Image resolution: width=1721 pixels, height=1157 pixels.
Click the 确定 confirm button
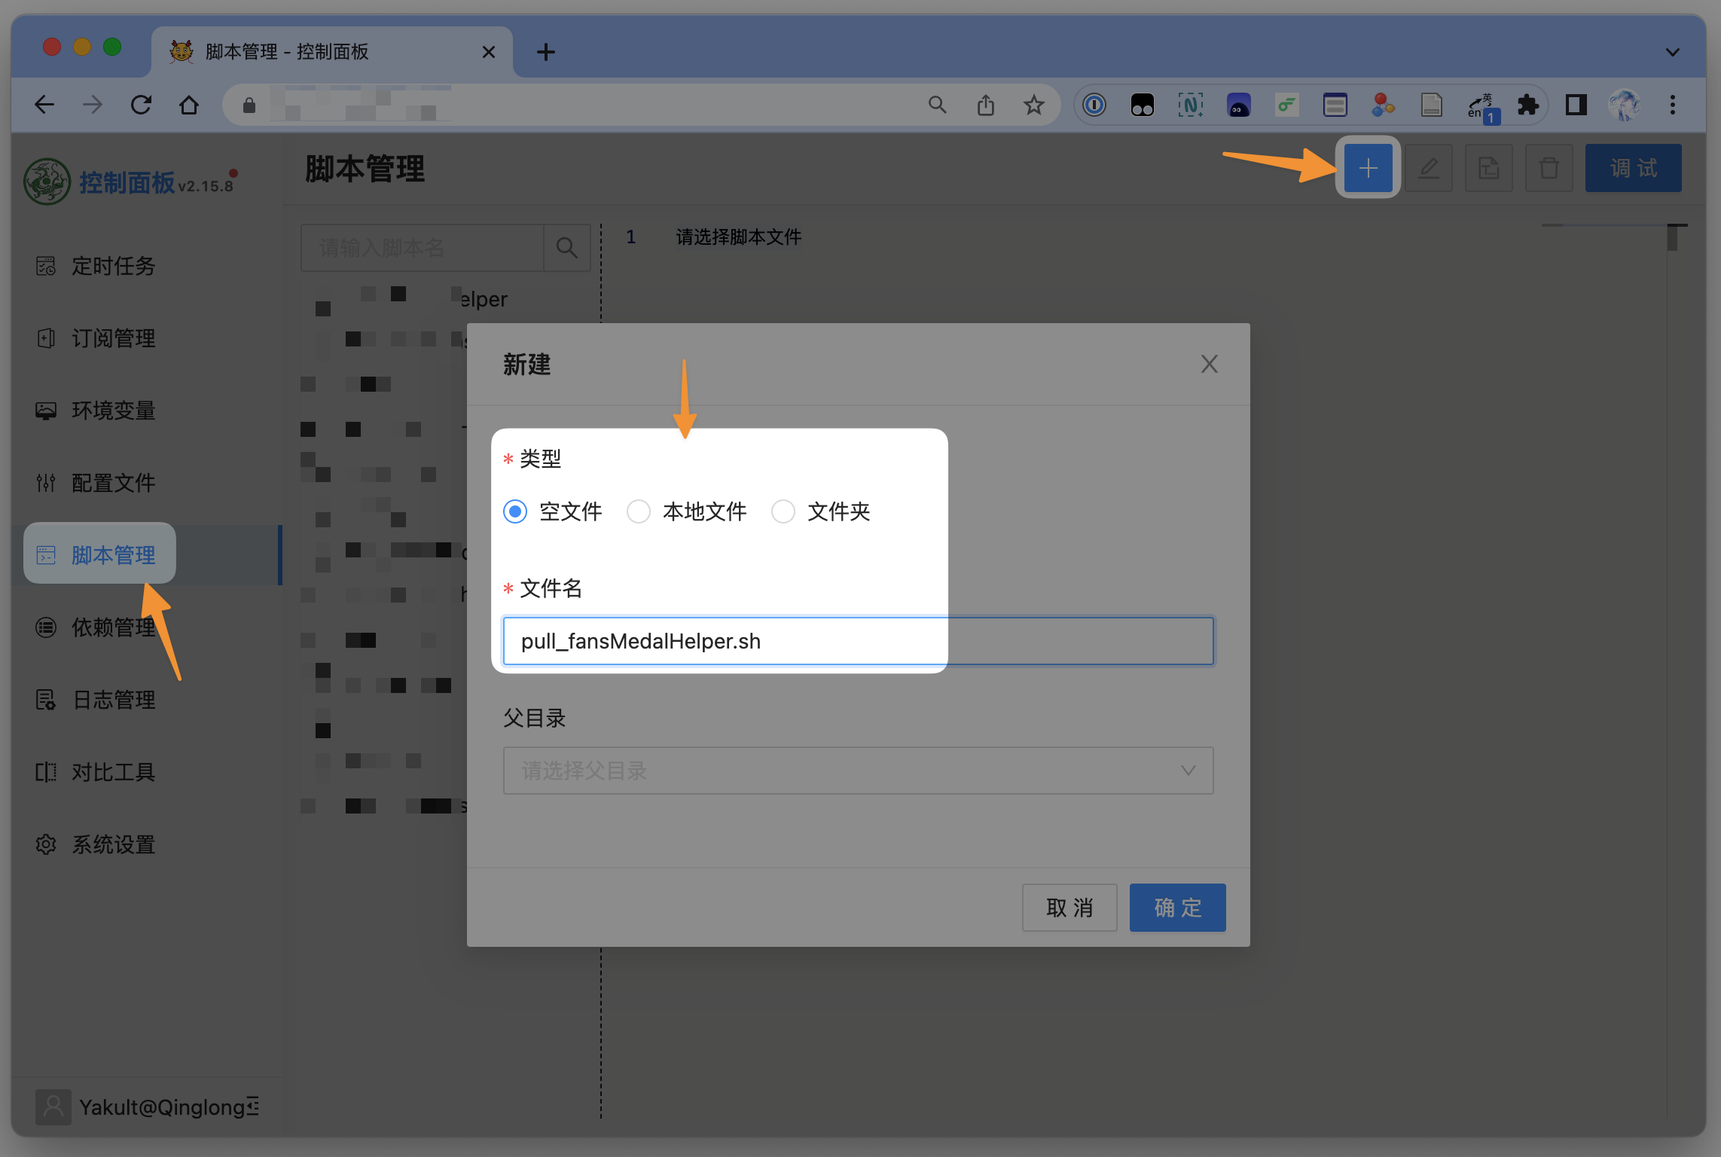pyautogui.click(x=1177, y=908)
